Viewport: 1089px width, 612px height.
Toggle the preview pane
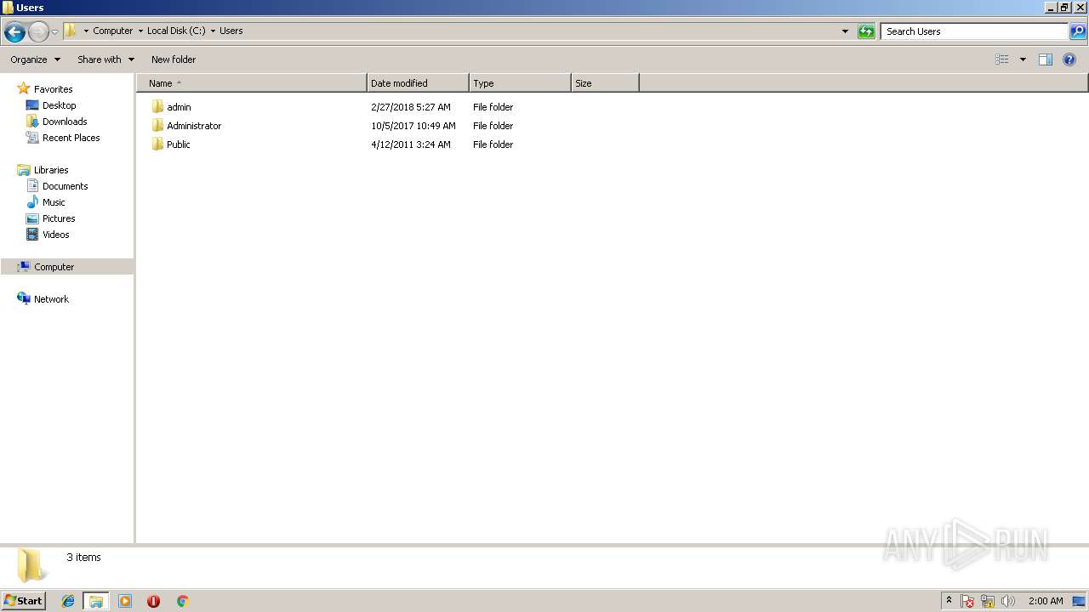(x=1046, y=59)
